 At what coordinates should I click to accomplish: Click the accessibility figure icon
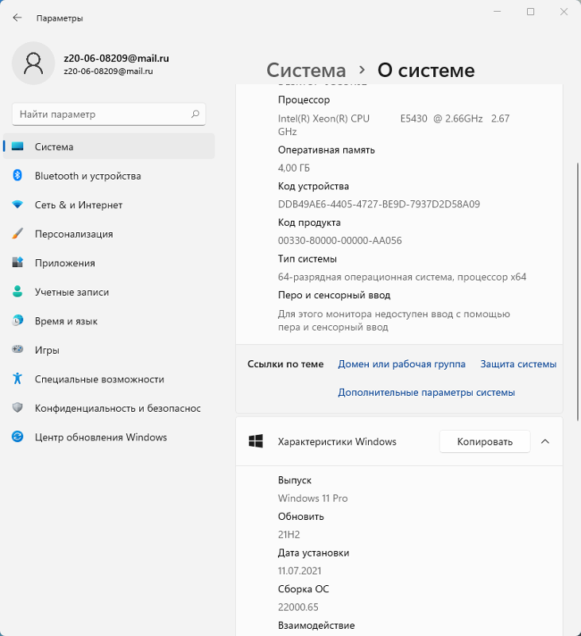click(x=17, y=378)
